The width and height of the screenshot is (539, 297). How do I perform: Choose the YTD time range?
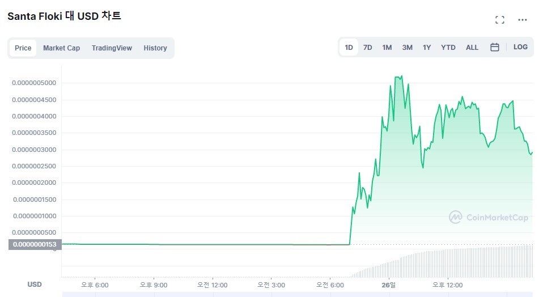[x=448, y=48]
